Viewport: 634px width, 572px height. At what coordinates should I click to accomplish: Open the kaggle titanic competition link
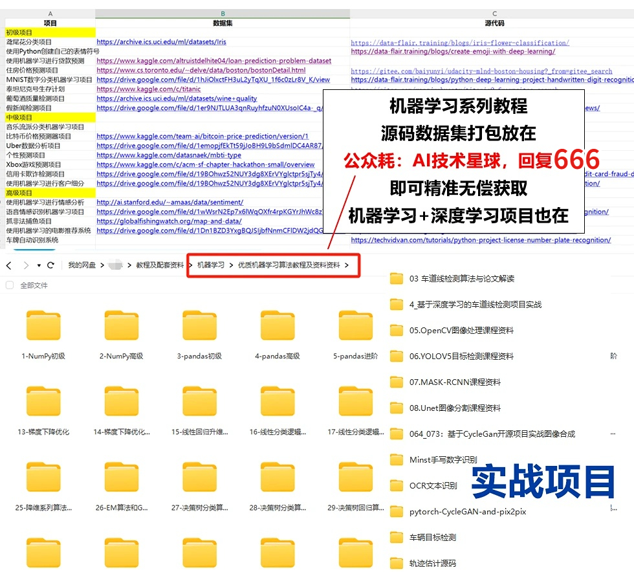pyautogui.click(x=148, y=89)
